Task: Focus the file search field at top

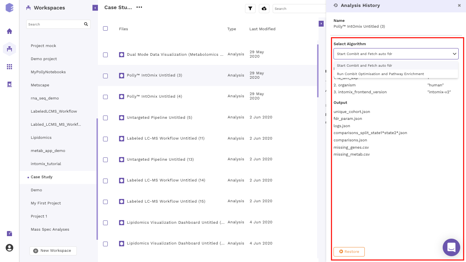Action: click(299, 8)
